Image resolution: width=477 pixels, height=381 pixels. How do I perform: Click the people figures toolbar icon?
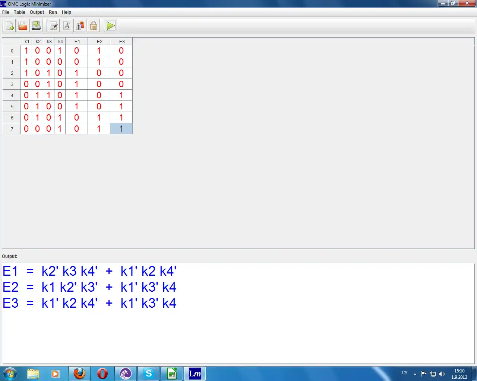point(80,26)
